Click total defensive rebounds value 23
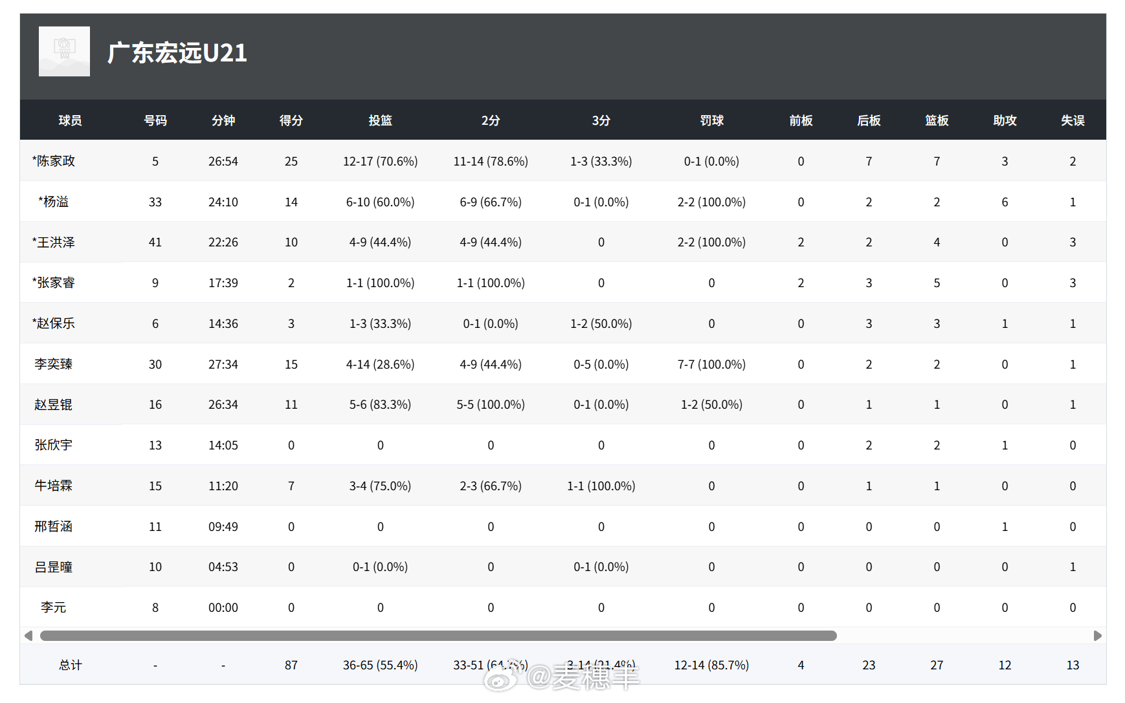This screenshot has width=1125, height=703. point(869,665)
